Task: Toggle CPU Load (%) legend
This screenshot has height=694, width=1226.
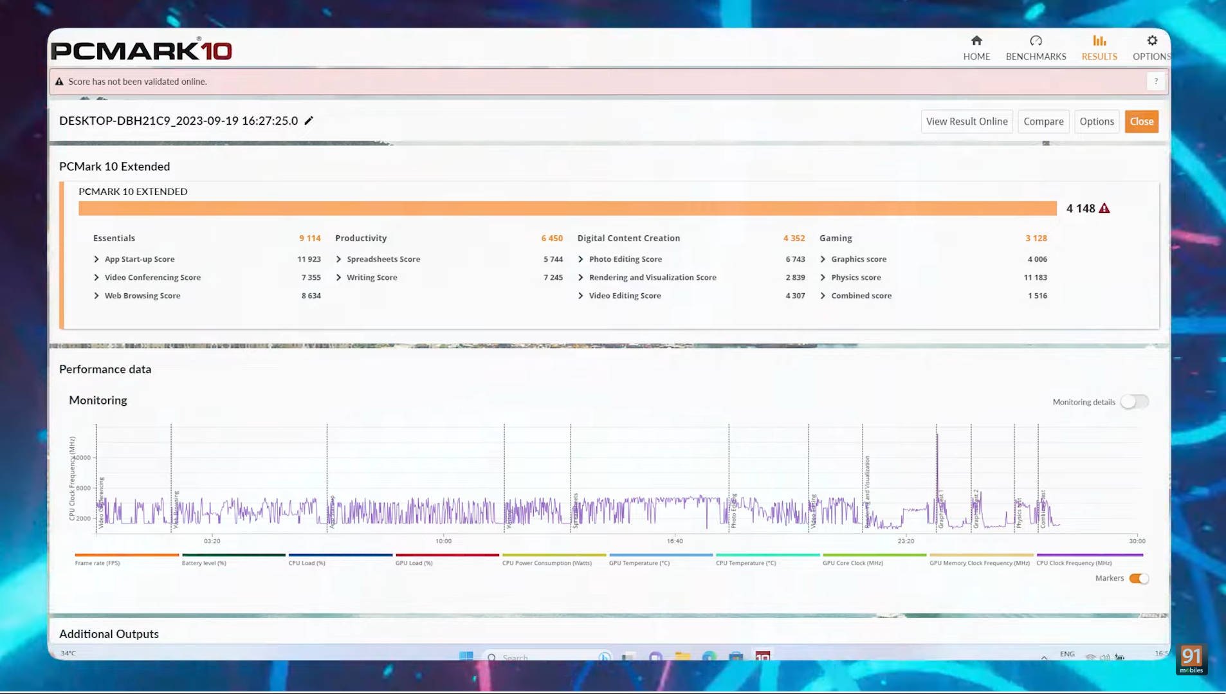Action: tap(340, 560)
